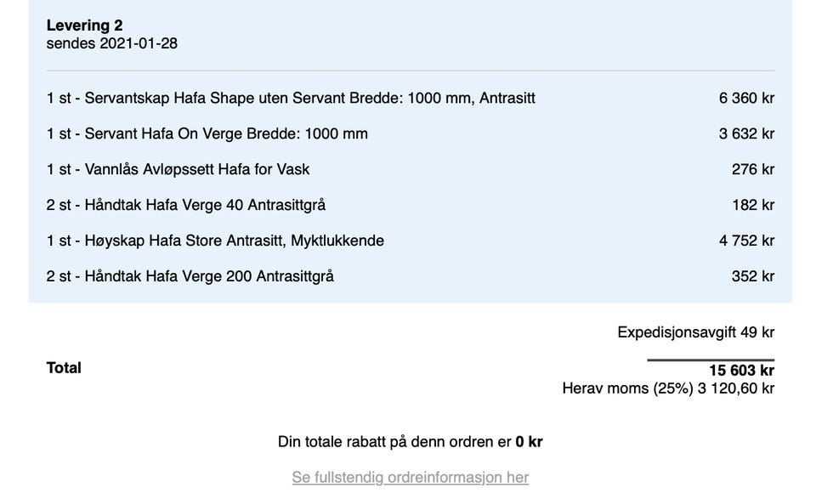This screenshot has height=499, width=816.
Task: Select the Servant Hafa On Verge item
Action: (x=207, y=133)
